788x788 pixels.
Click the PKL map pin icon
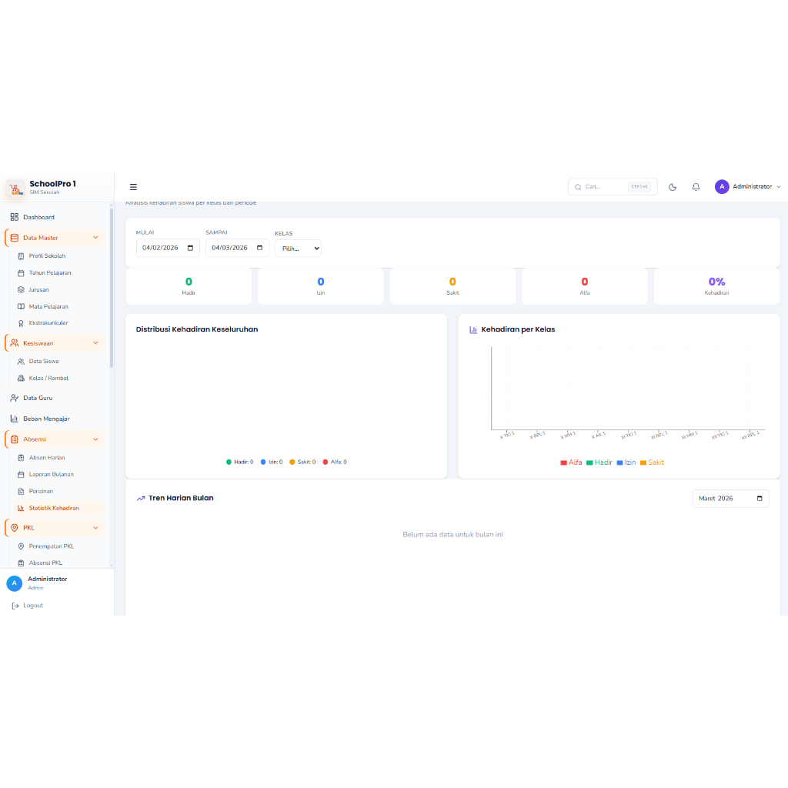14,528
